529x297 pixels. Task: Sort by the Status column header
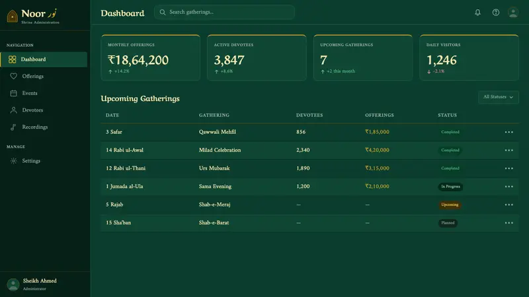(448, 115)
